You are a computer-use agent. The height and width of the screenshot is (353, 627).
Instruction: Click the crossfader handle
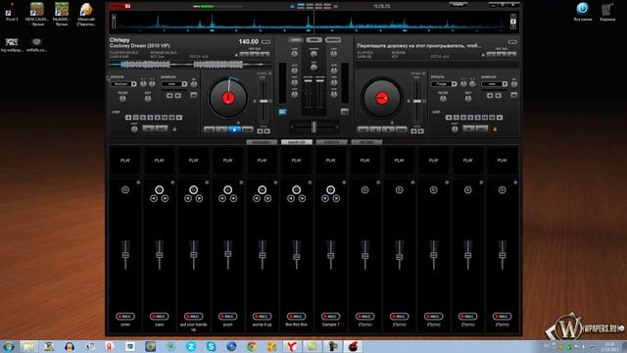coord(313,126)
